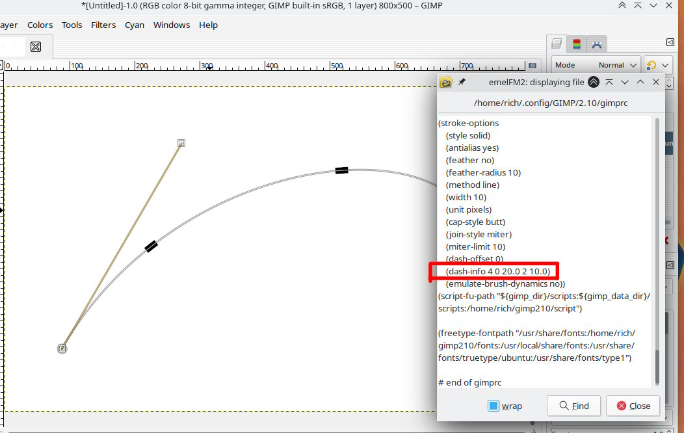The width and height of the screenshot is (684, 433).
Task: Click the '(join-style miter)' line
Action: (479, 234)
